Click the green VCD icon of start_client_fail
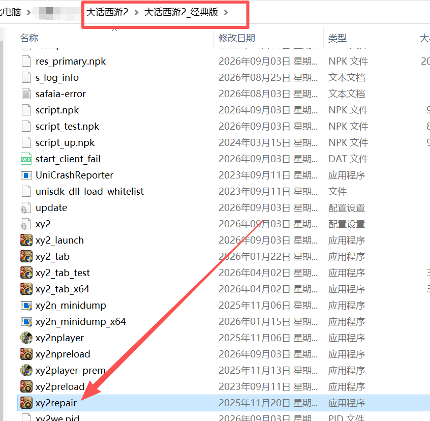 [26, 159]
